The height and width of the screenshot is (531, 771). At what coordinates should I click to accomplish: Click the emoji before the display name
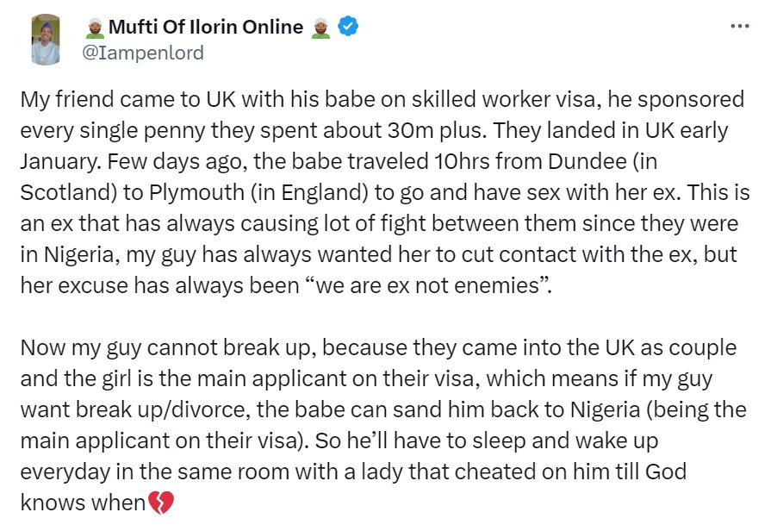96,28
